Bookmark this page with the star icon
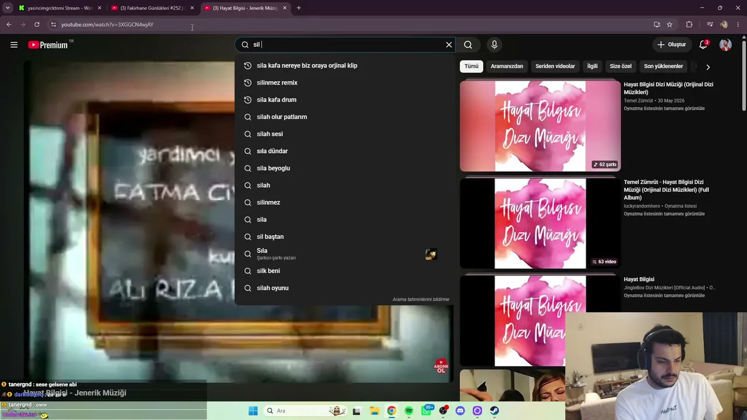 (669, 24)
